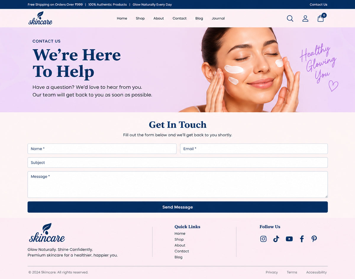Click the "Quick Links" footer heading
Screen dimensions: 355x279
(187, 227)
